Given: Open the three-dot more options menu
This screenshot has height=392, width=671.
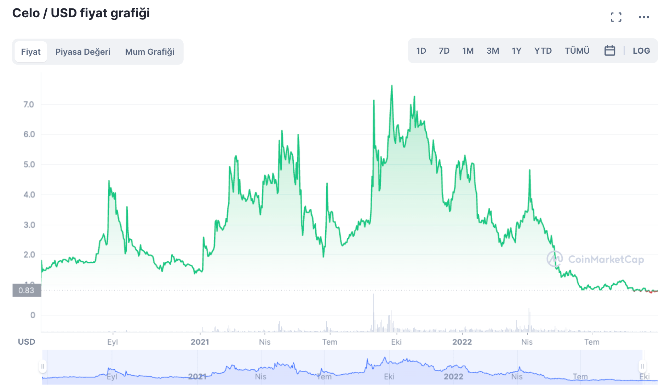Looking at the screenshot, I should pyautogui.click(x=644, y=17).
